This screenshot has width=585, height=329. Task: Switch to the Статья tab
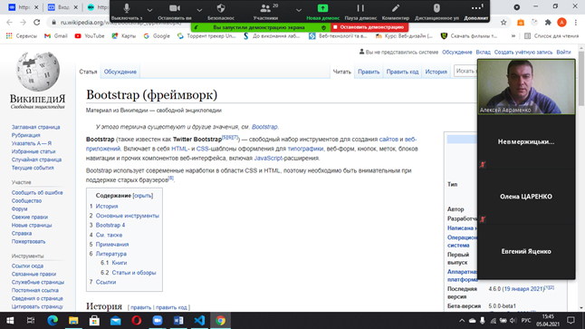click(88, 72)
